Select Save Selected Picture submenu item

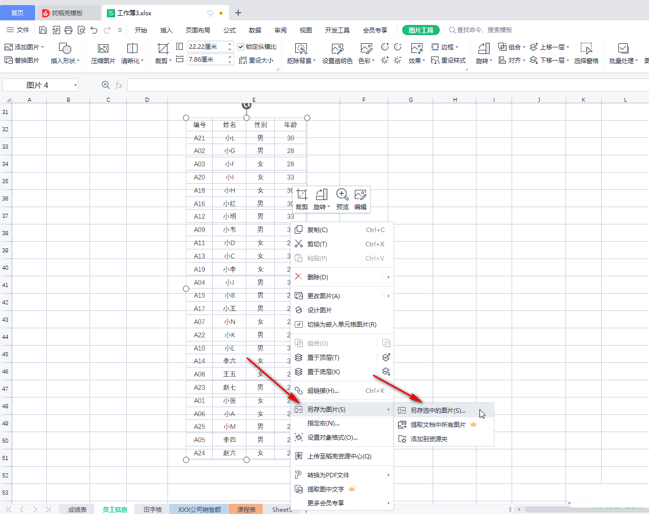(438, 410)
